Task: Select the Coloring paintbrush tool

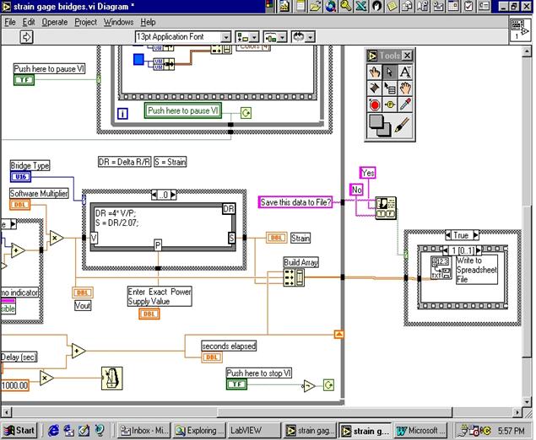Action: pos(403,126)
